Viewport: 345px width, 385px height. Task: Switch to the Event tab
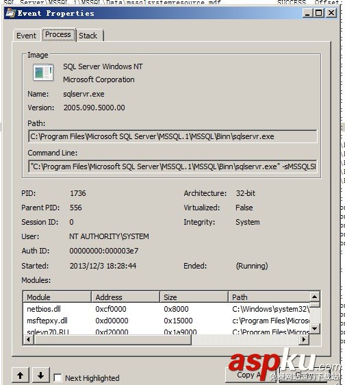(x=26, y=36)
